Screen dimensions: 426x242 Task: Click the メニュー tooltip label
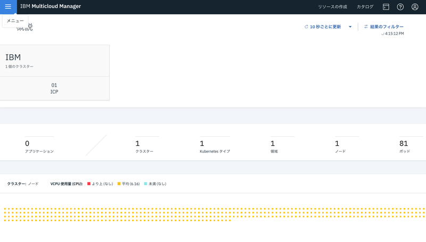pyautogui.click(x=15, y=21)
